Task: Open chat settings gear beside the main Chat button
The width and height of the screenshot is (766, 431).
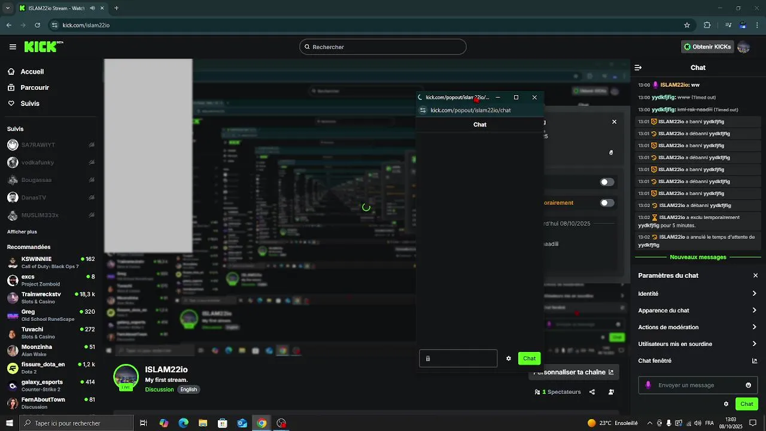Action: pyautogui.click(x=726, y=404)
